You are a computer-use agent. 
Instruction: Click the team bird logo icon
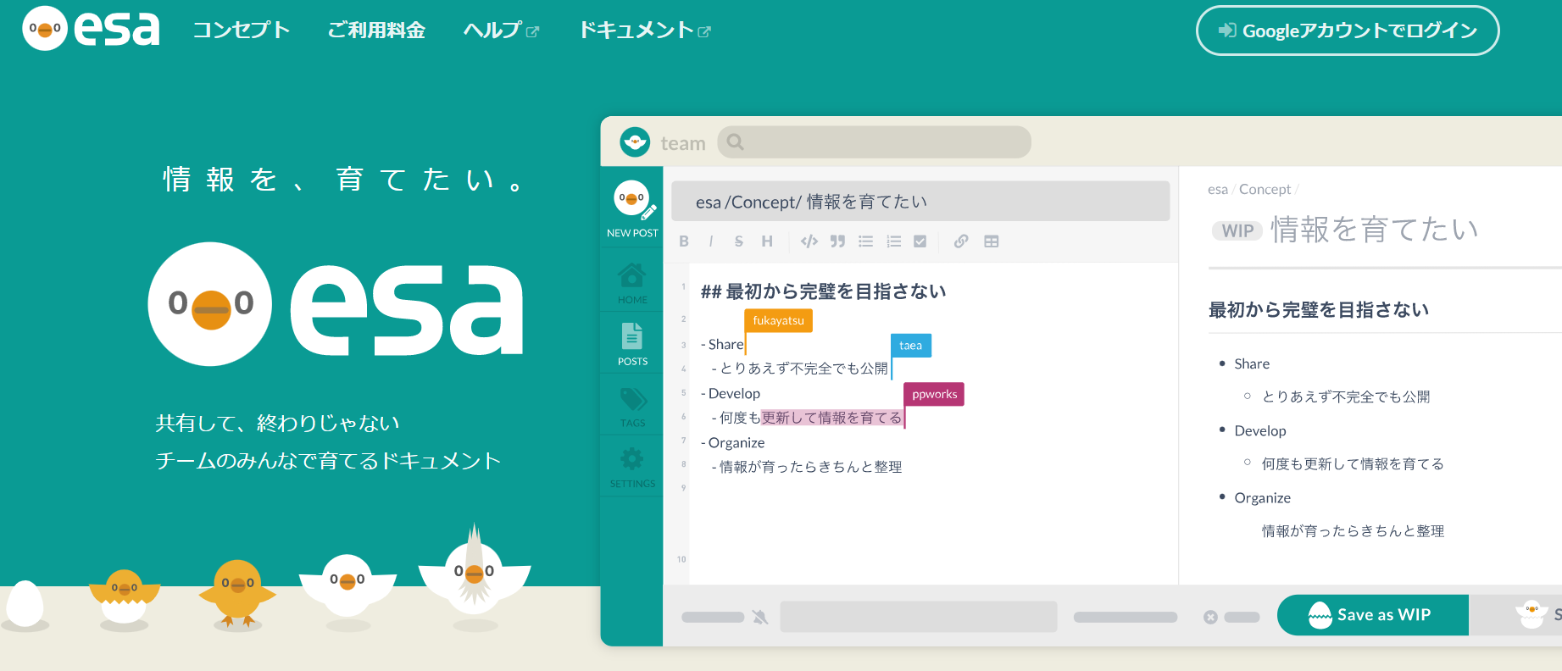point(634,142)
